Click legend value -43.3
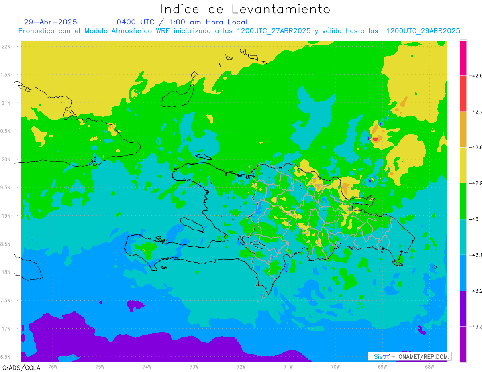The width and height of the screenshot is (482, 372). click(x=475, y=327)
